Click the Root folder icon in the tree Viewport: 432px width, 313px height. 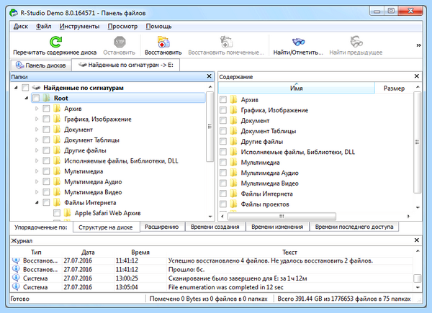click(47, 98)
